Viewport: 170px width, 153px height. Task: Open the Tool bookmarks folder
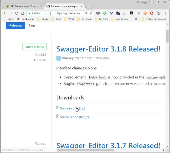(x=56, y=19)
